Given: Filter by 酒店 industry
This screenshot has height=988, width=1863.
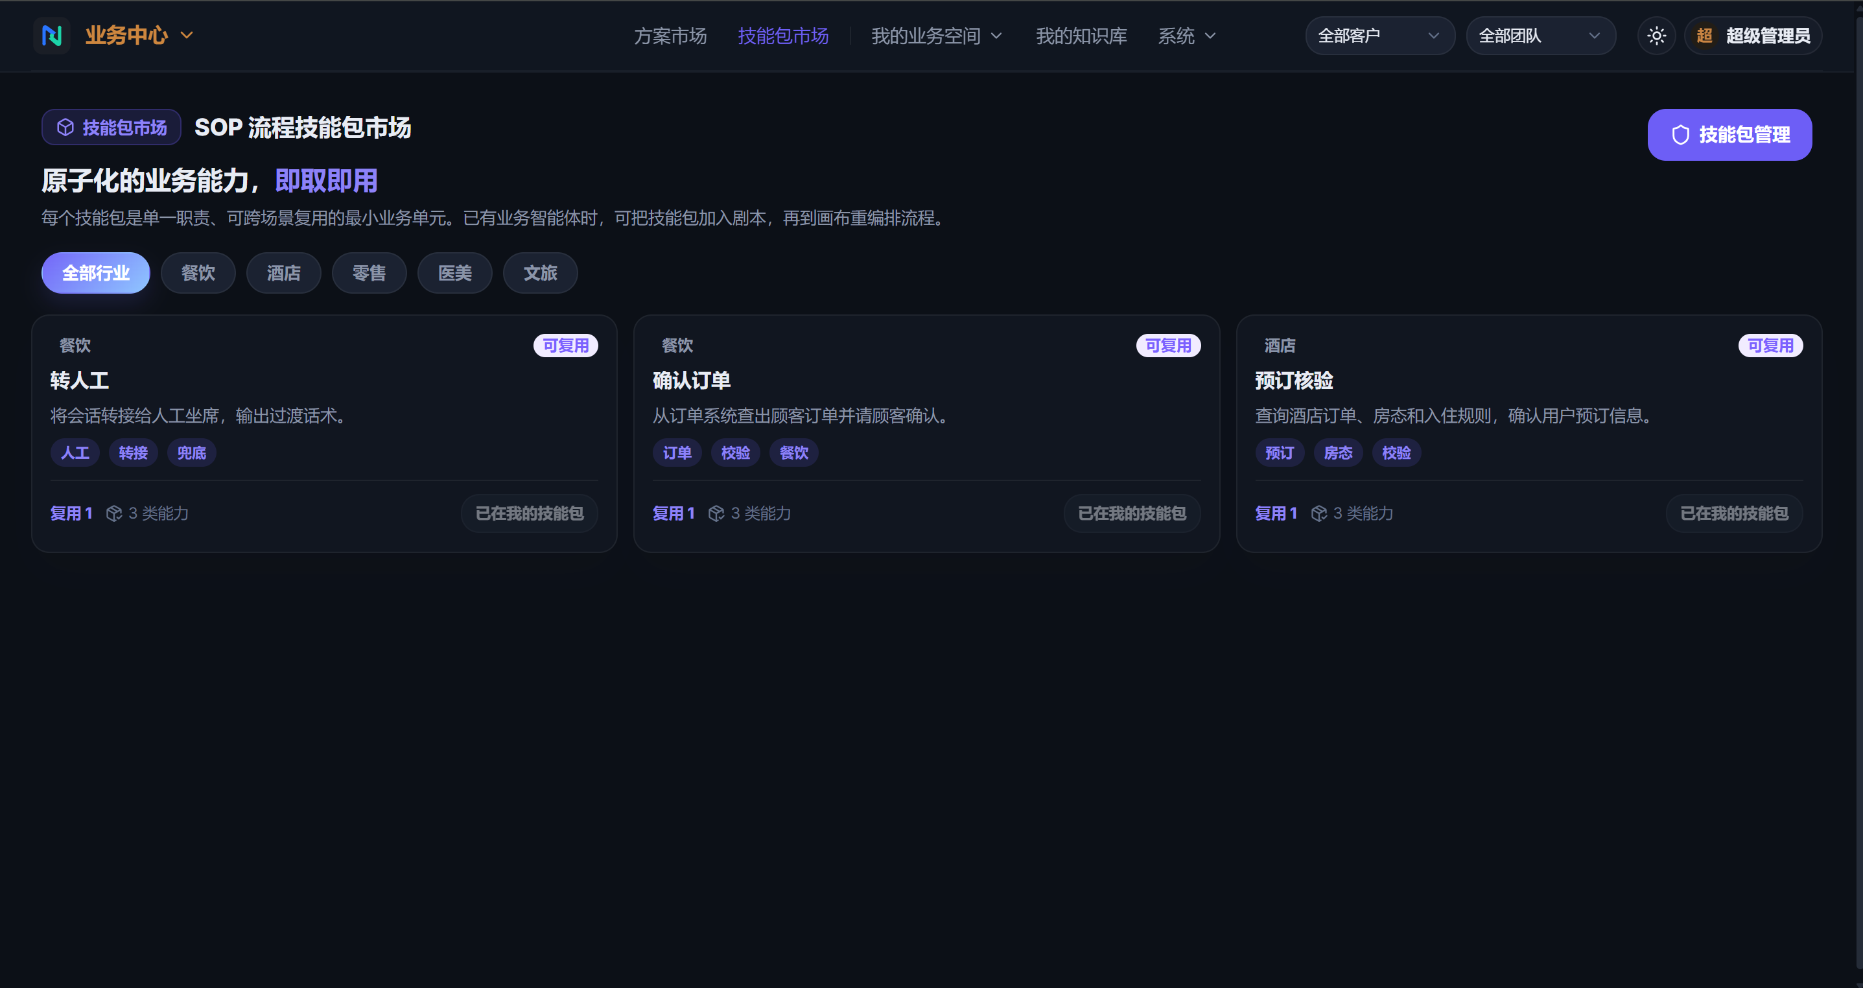Looking at the screenshot, I should tap(283, 273).
